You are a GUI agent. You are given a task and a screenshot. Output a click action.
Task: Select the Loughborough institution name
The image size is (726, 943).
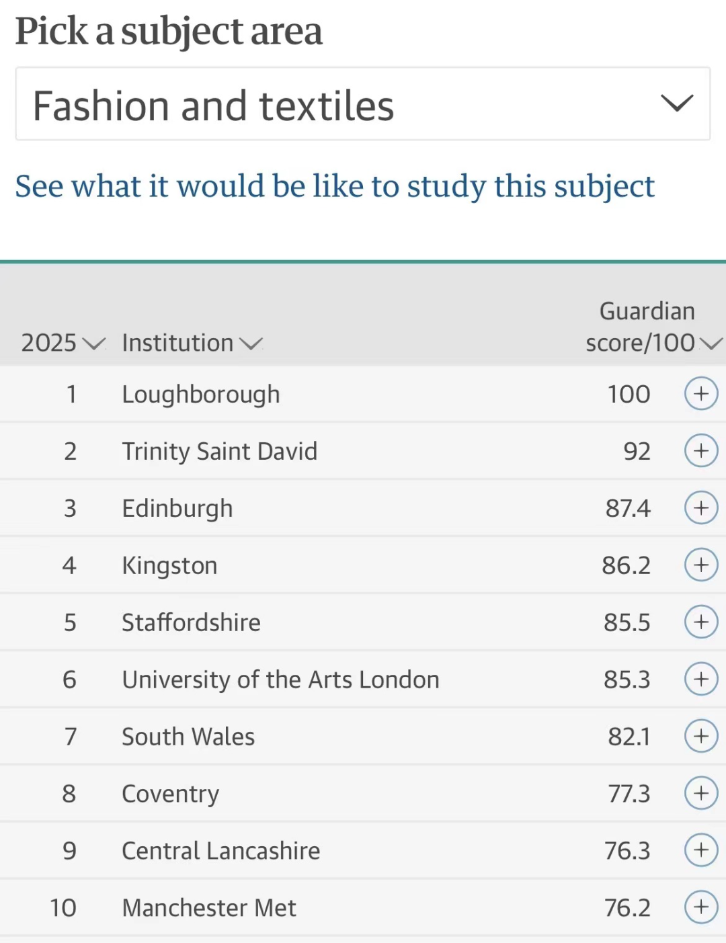(x=201, y=395)
